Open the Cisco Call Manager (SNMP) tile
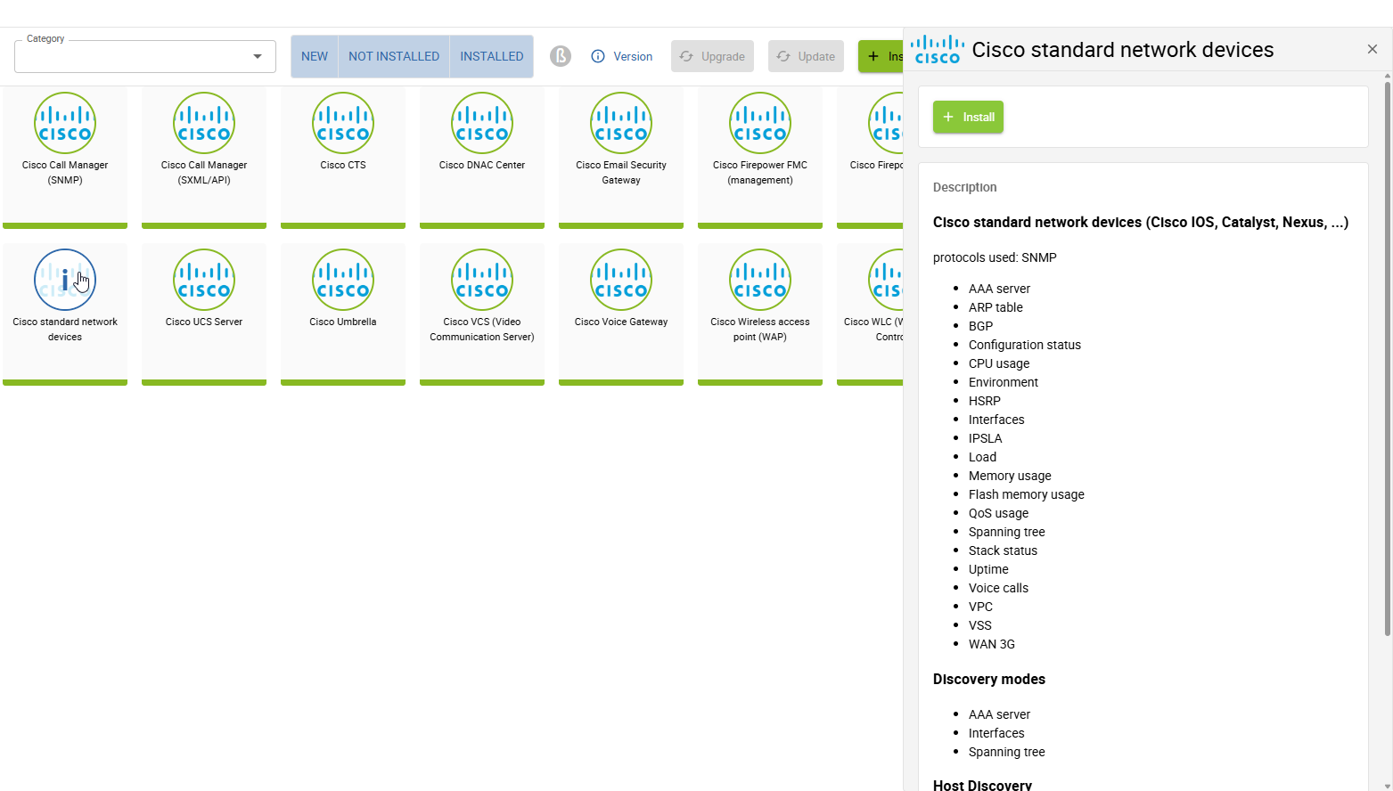 point(65,157)
